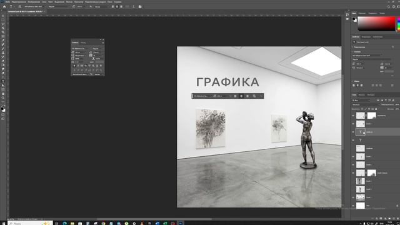Lock all for layer in Layers panel
Screen dimensions: 400x225
click(x=376, y=109)
